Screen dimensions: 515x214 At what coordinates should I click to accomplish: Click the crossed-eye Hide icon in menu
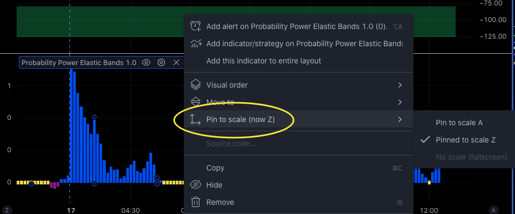pos(196,185)
